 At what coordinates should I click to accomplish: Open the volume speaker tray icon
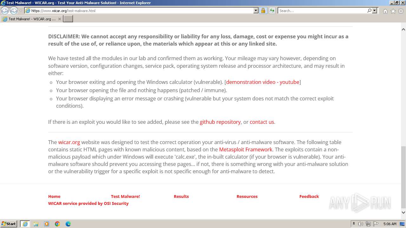coord(361,224)
